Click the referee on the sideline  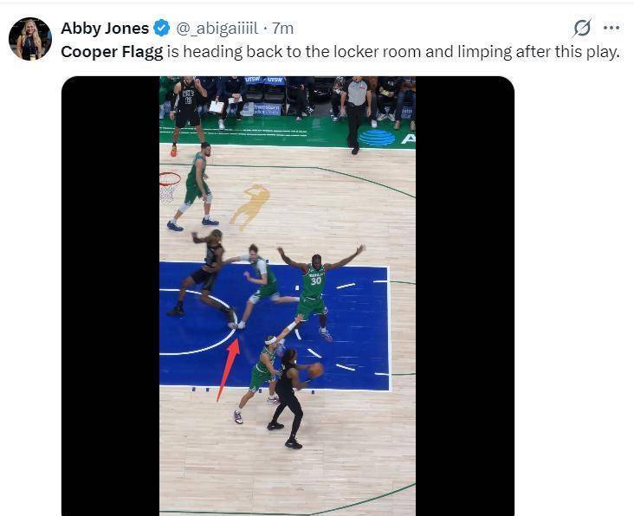(357, 115)
